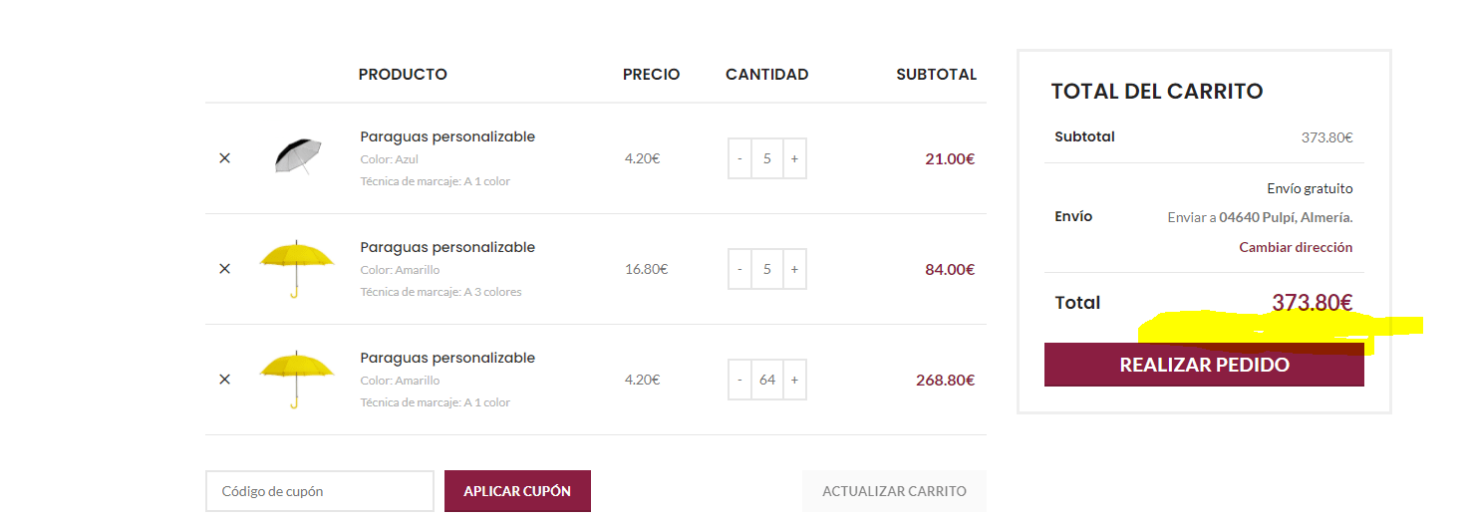The width and height of the screenshot is (1469, 522).
Task: Open the first Paraguas personalizable product link
Action: [x=447, y=136]
